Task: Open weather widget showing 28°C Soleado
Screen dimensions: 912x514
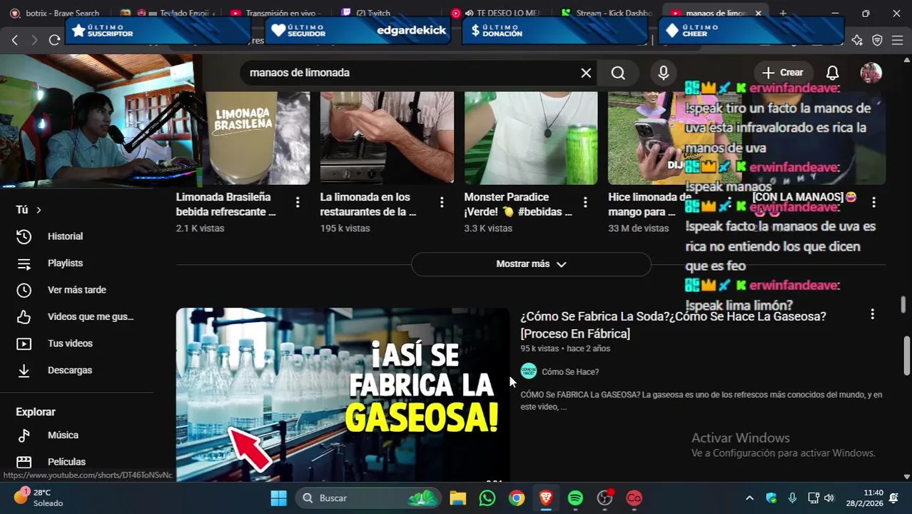Action: (x=39, y=498)
